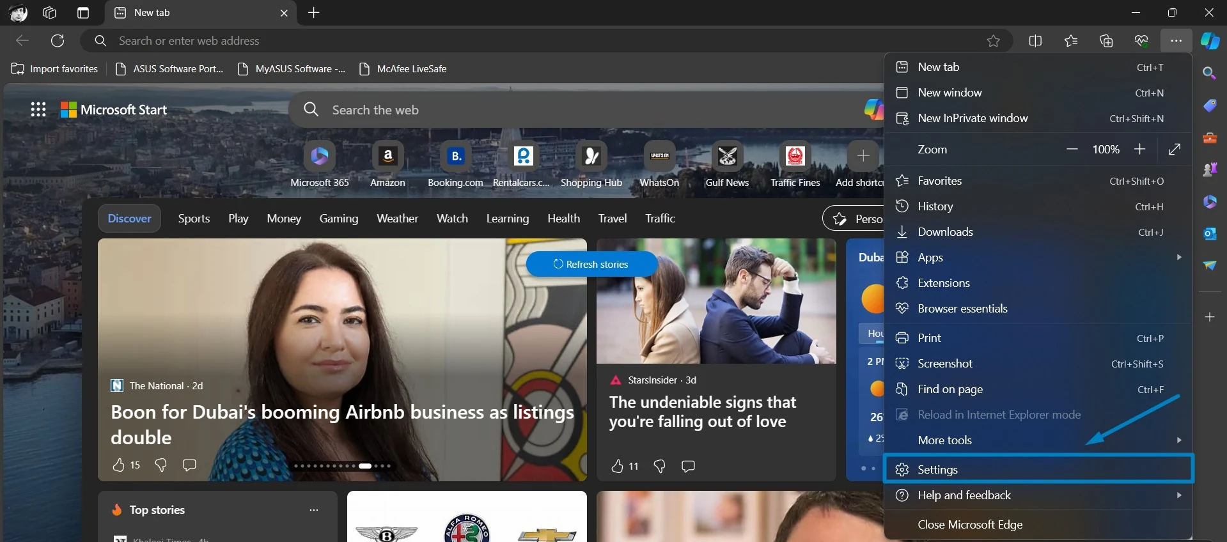Open the Copilot sidebar icon

(x=1210, y=40)
